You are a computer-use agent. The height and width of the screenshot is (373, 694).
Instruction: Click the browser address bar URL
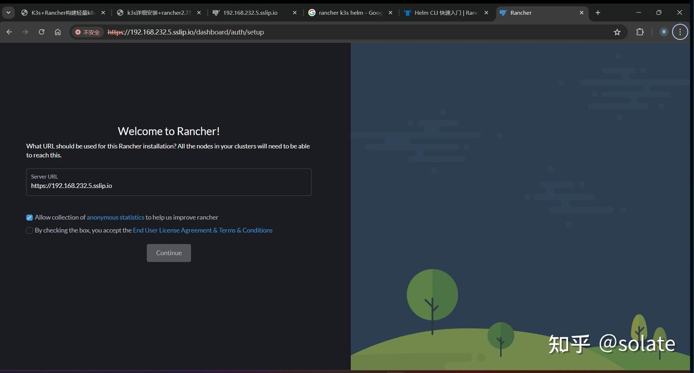click(186, 32)
